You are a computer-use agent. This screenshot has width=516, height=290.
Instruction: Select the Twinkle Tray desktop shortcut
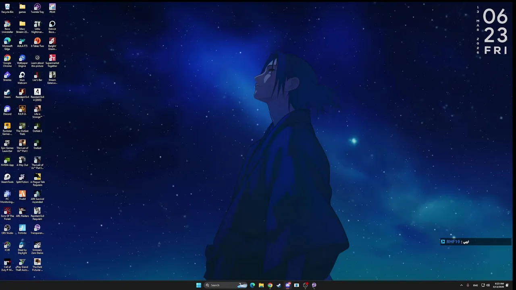coord(37,8)
